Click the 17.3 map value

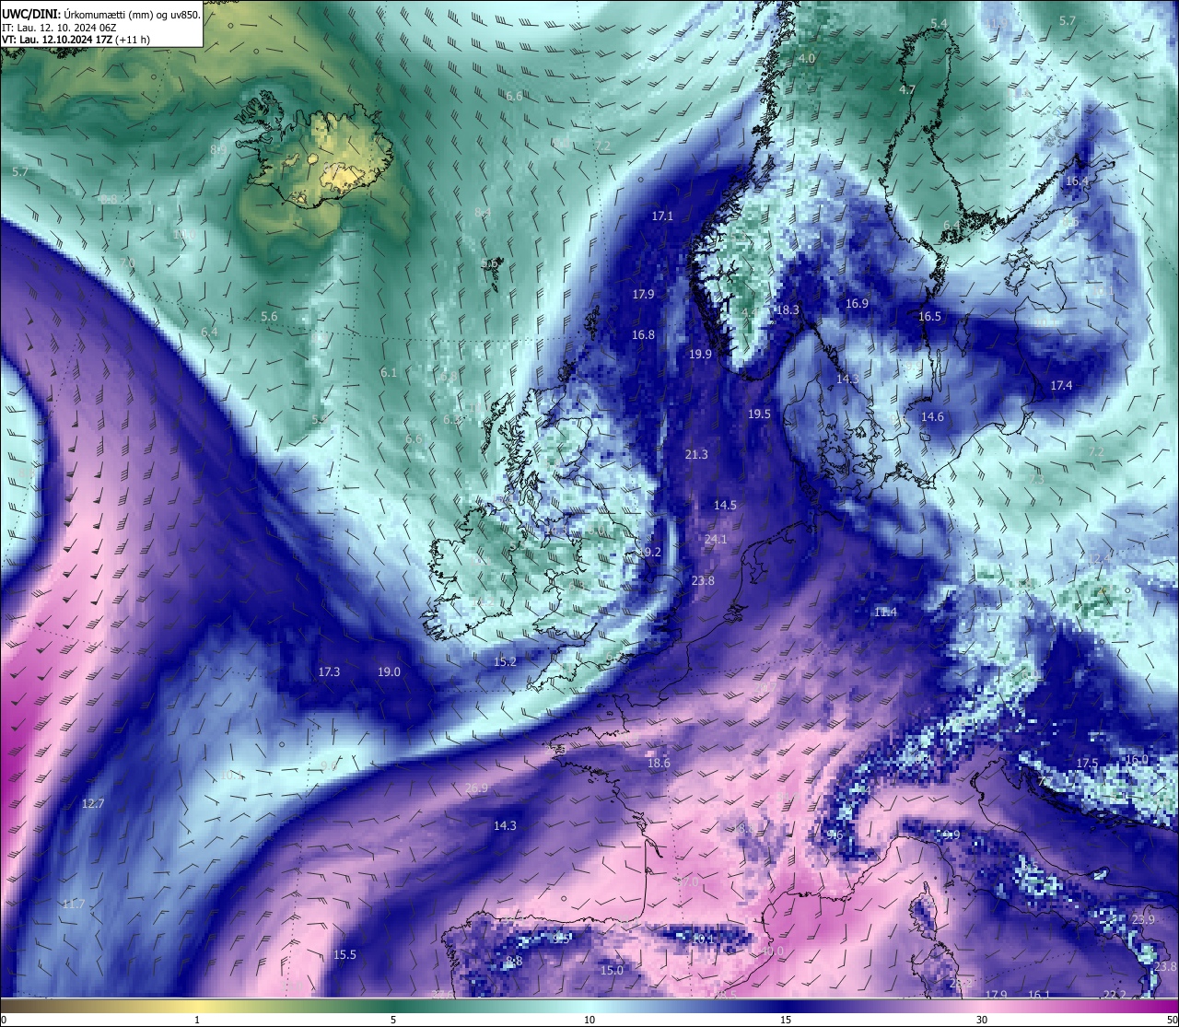point(329,671)
